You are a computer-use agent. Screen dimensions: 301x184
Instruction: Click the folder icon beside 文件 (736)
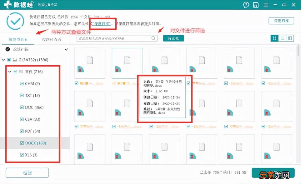(21, 72)
